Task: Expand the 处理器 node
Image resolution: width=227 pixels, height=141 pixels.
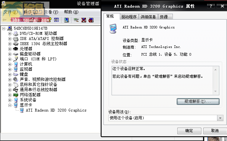Action: click(10, 49)
